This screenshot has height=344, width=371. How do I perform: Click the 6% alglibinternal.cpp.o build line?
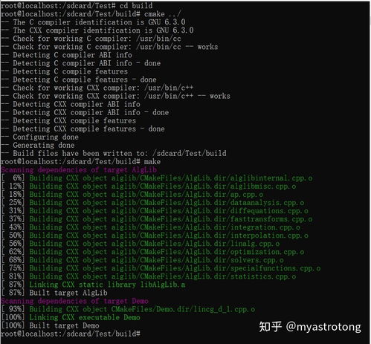pyautogui.click(x=157, y=178)
